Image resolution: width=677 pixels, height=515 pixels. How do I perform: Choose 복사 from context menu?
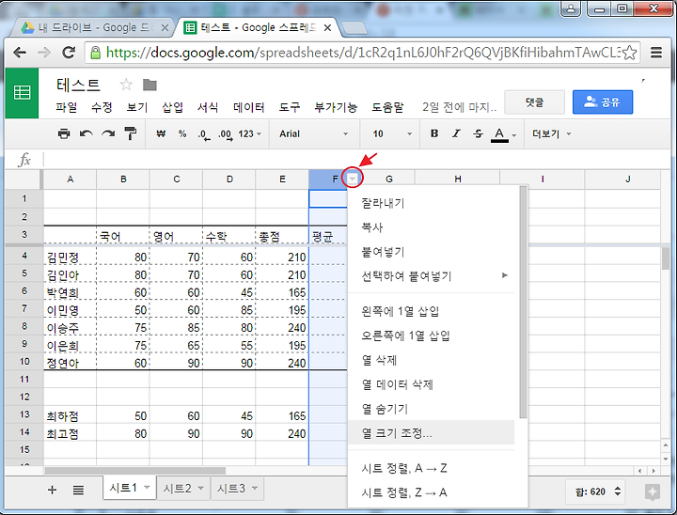pos(431,227)
